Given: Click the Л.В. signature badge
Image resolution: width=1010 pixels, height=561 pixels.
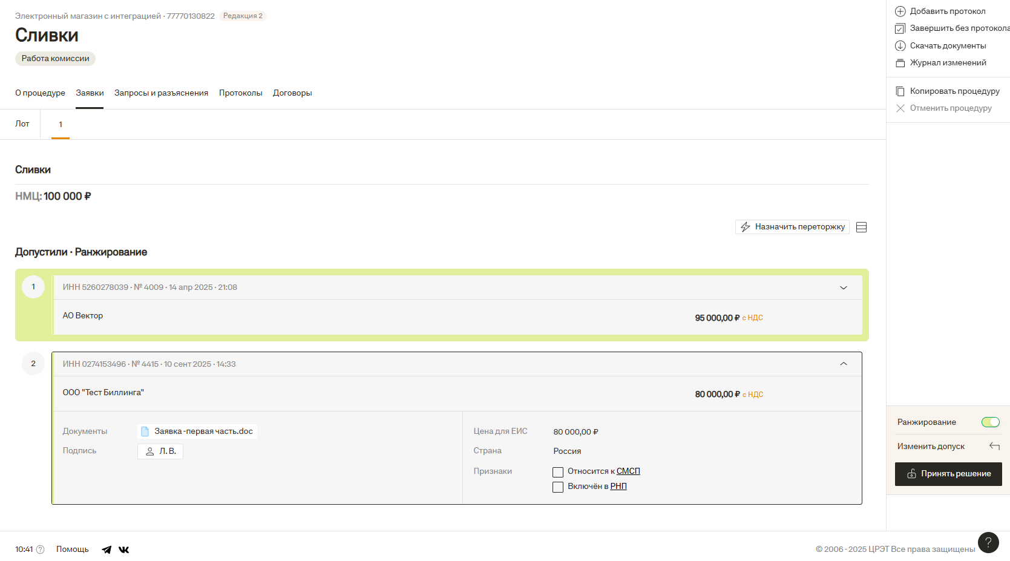Looking at the screenshot, I should [x=160, y=451].
